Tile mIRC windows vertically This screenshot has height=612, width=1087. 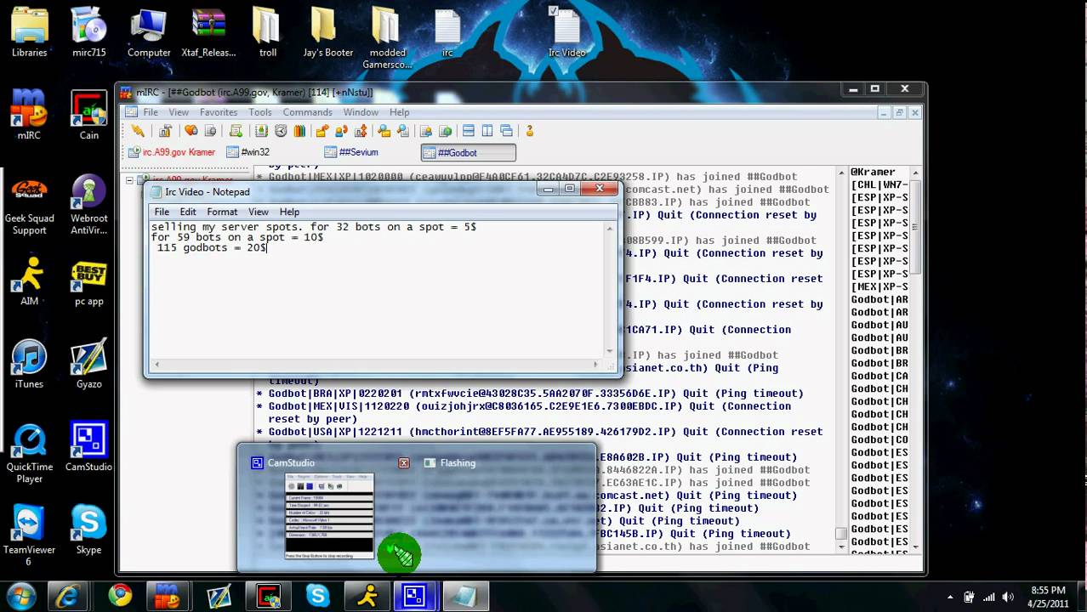tap(487, 131)
